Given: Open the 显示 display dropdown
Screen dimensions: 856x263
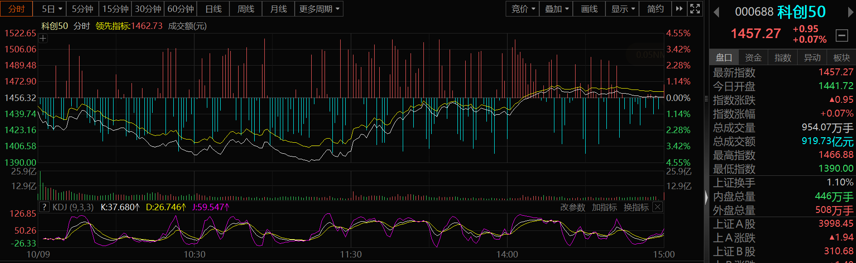Looking at the screenshot, I should tap(622, 9).
